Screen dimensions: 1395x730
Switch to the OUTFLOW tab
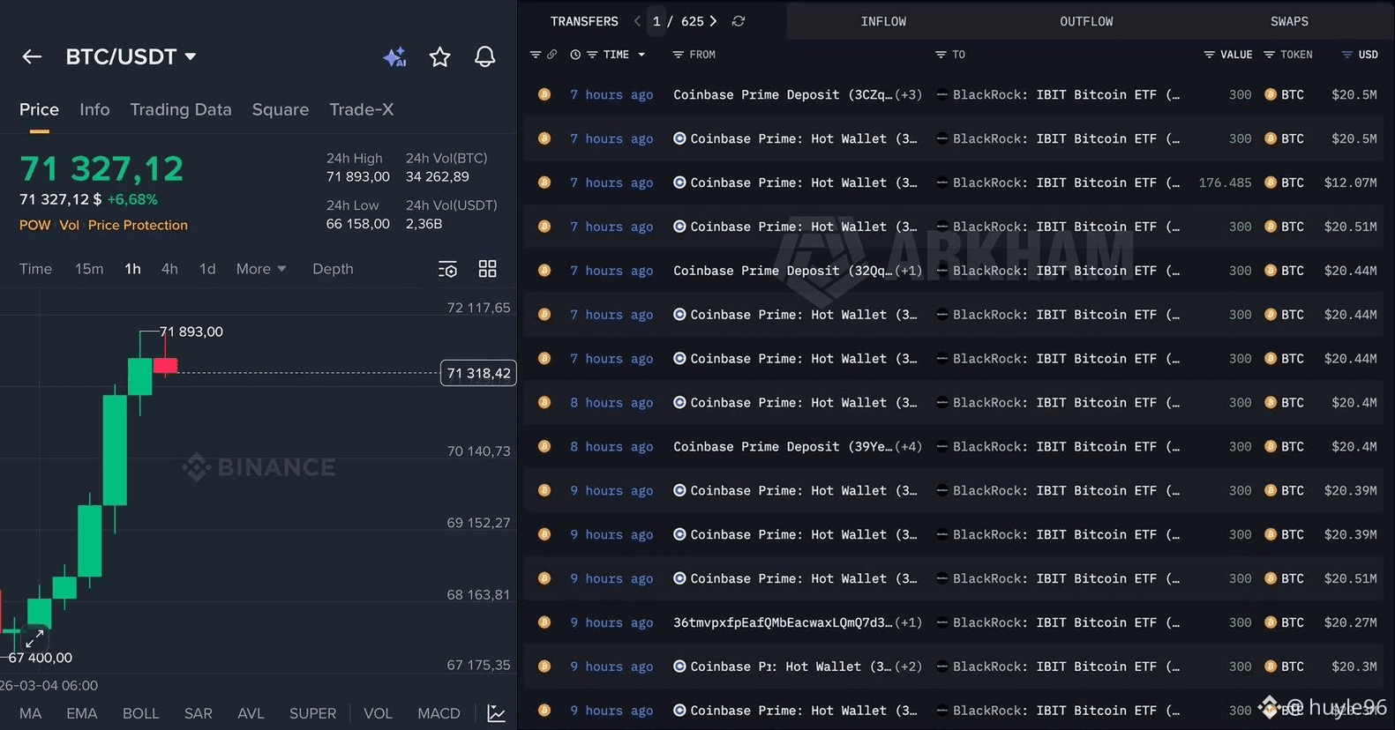tap(1086, 21)
